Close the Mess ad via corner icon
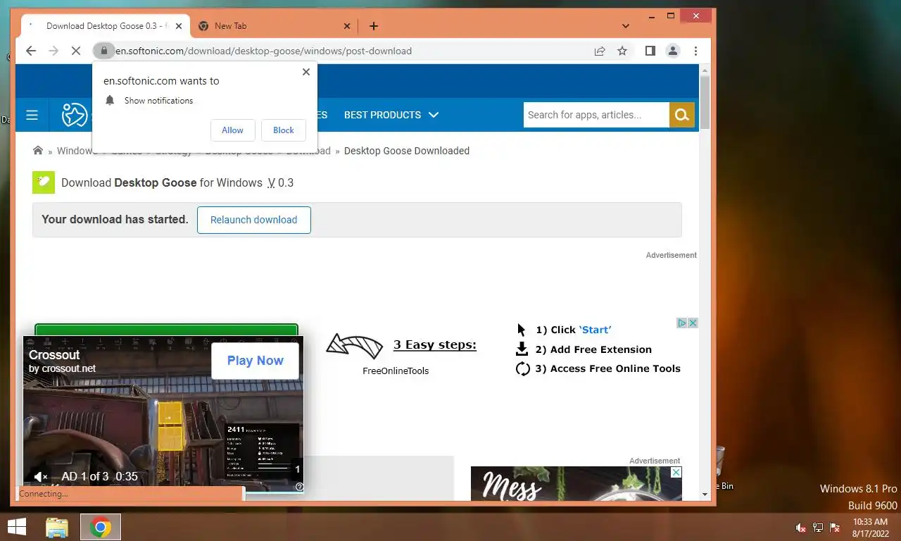 point(676,472)
